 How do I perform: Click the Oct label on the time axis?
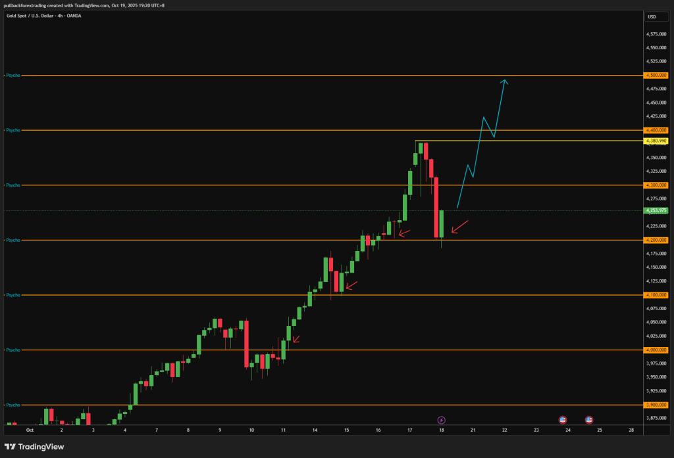click(29, 430)
